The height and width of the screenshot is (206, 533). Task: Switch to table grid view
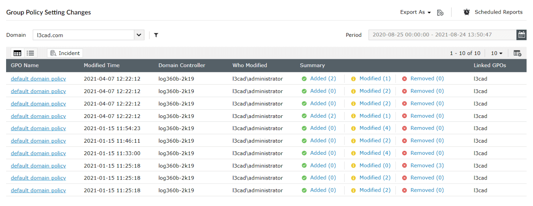point(18,53)
